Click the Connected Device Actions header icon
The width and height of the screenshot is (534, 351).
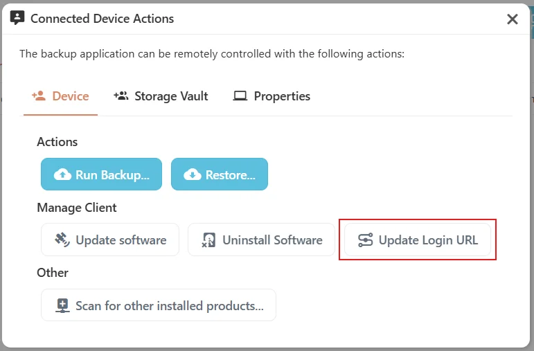point(17,17)
